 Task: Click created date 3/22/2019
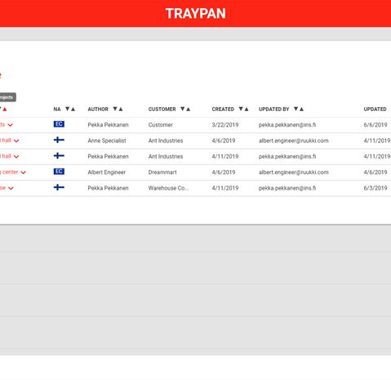225,125
